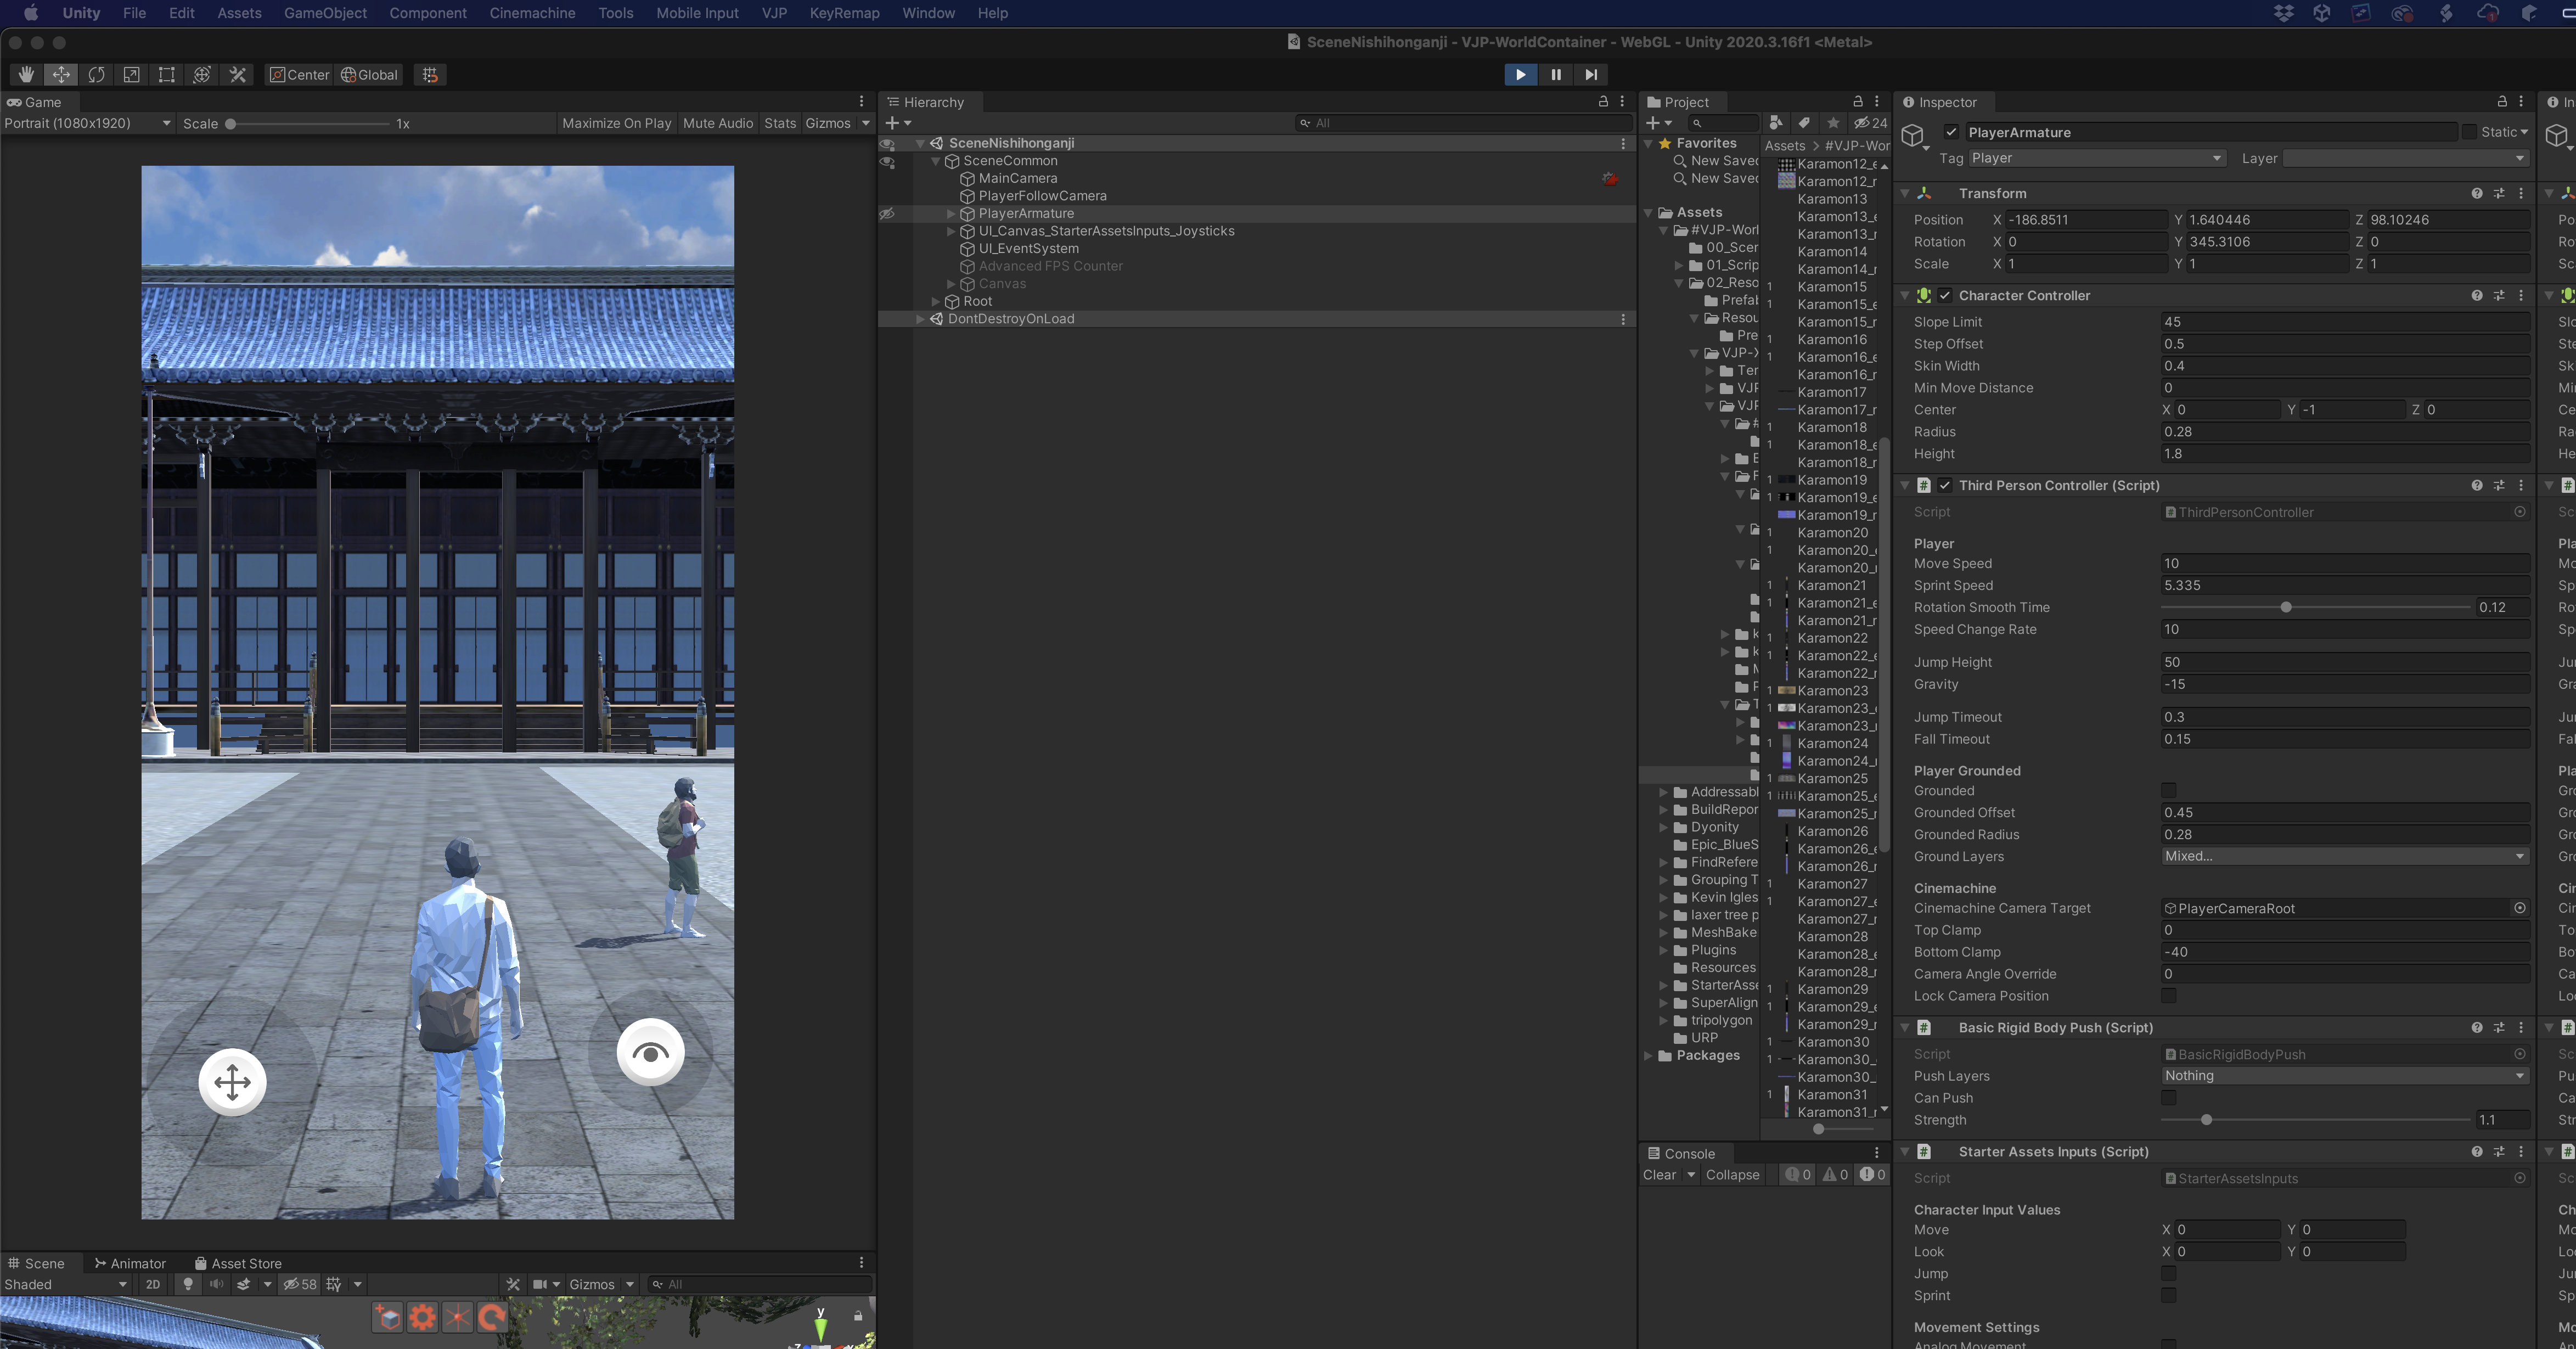Clear the Console
This screenshot has height=1349, width=2576.
coord(1659,1175)
